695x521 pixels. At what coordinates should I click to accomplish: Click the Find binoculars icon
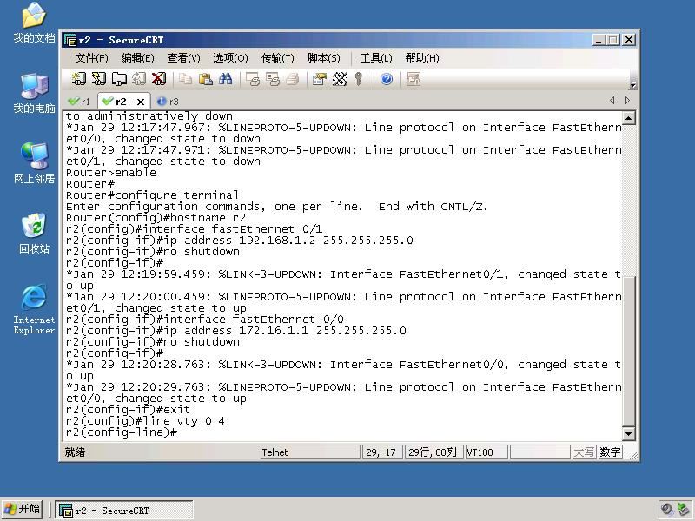pos(225,79)
